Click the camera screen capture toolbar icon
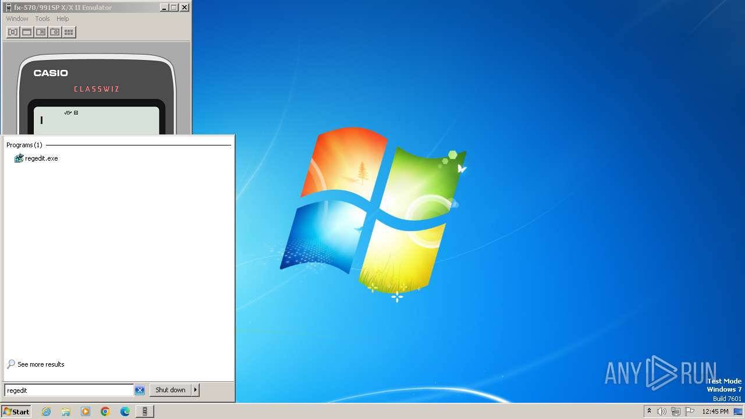 (x=55, y=32)
